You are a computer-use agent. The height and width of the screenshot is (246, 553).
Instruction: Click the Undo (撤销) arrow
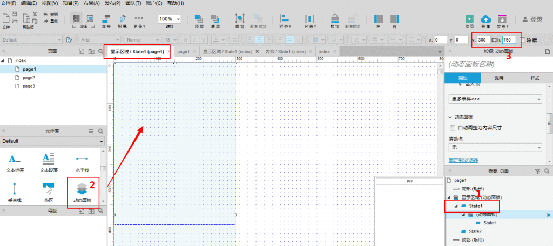pyautogui.click(x=46, y=15)
